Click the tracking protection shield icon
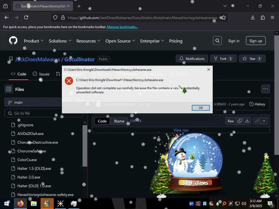279x209 pixels. [x=55, y=18]
